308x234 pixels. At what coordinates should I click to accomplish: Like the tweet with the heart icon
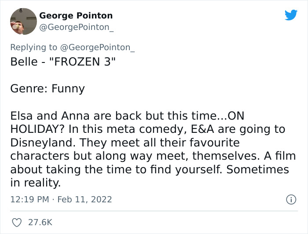pos(17,223)
